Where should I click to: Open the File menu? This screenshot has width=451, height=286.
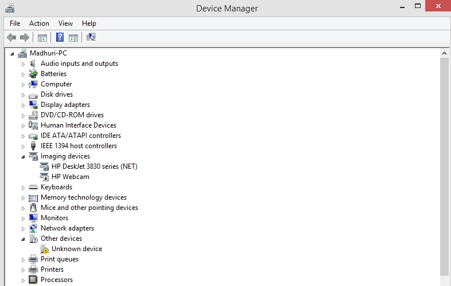tap(15, 23)
